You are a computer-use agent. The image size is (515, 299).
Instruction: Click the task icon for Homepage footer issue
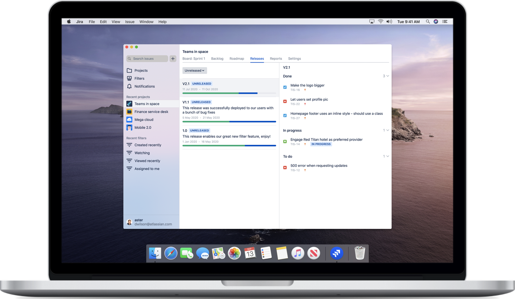click(285, 115)
